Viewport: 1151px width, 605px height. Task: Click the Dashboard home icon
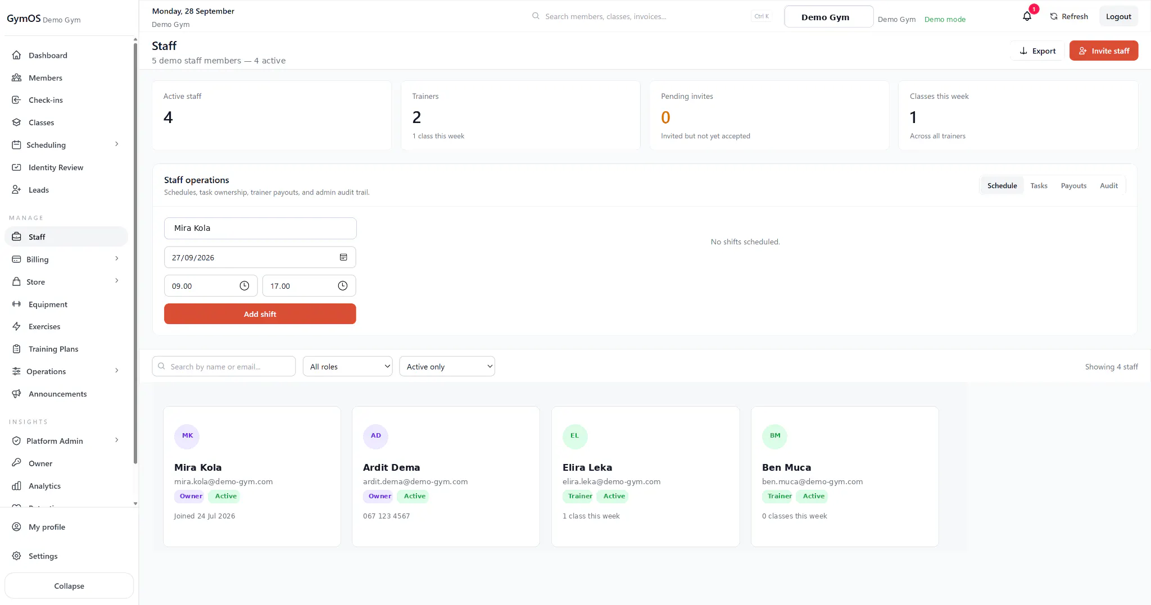(x=16, y=55)
